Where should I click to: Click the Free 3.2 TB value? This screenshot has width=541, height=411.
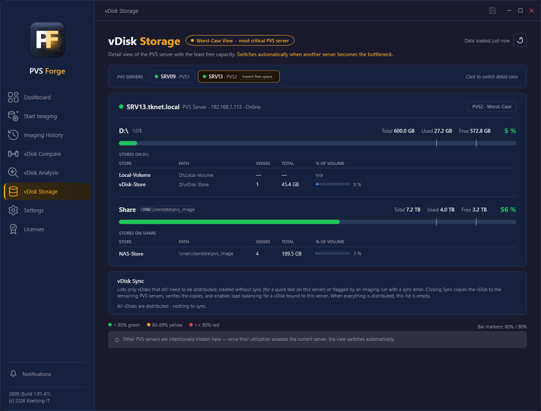(x=474, y=210)
